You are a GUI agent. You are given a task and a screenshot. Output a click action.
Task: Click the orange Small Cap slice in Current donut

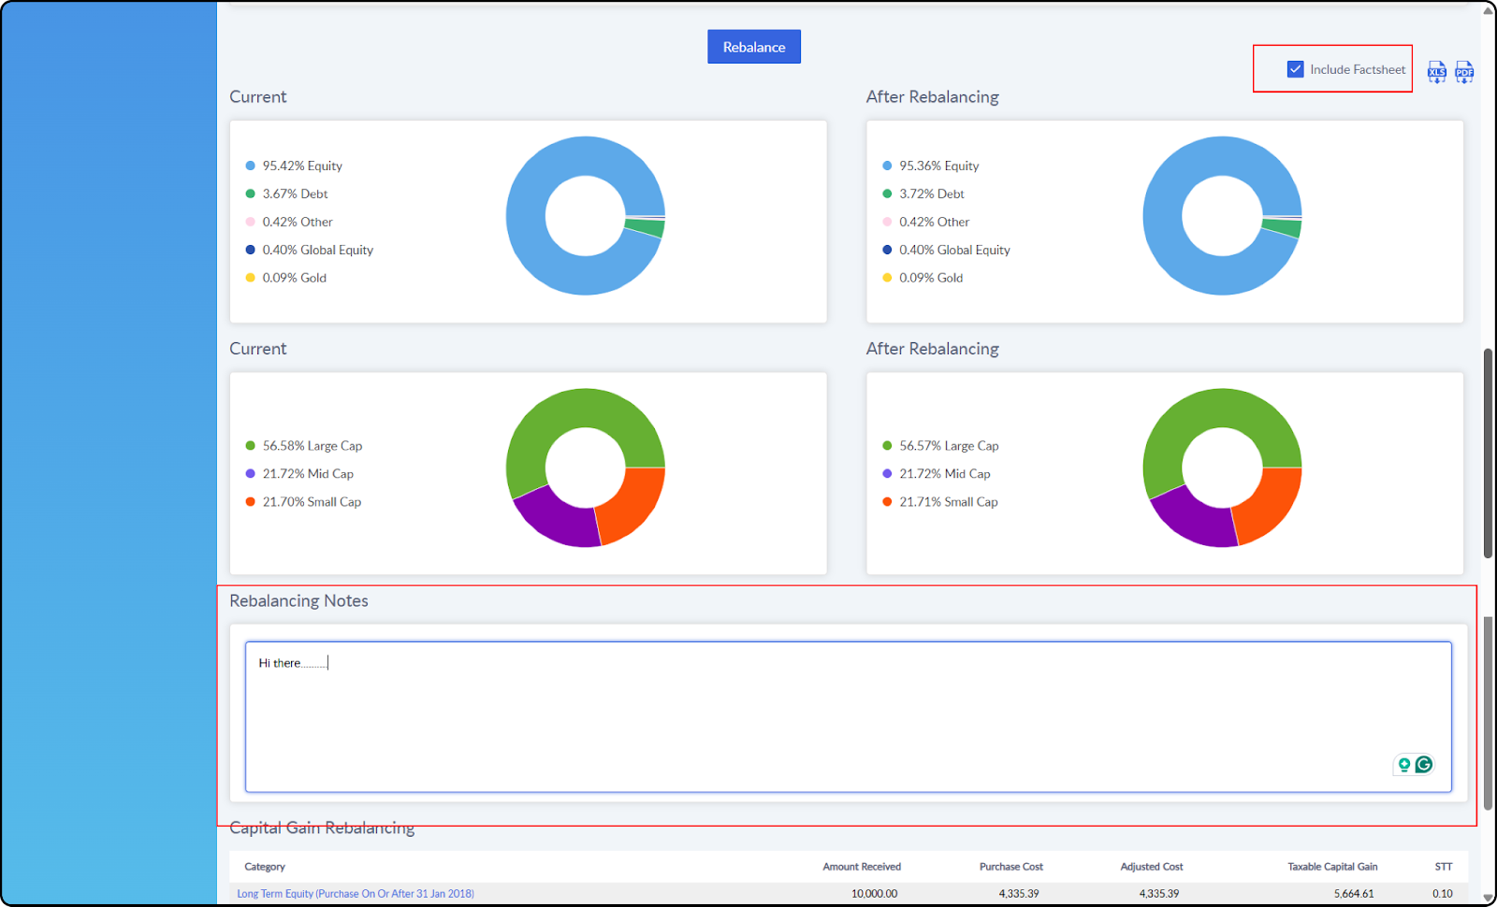tap(632, 505)
